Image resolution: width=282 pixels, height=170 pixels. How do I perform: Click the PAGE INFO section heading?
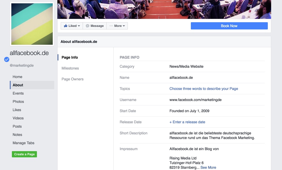pyautogui.click(x=129, y=57)
